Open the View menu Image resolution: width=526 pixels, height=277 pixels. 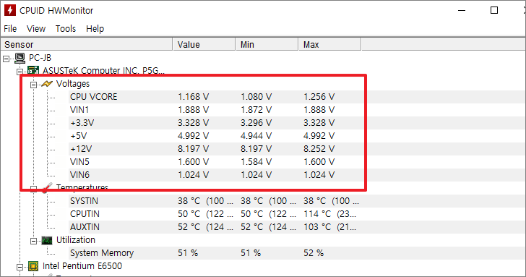pos(36,29)
